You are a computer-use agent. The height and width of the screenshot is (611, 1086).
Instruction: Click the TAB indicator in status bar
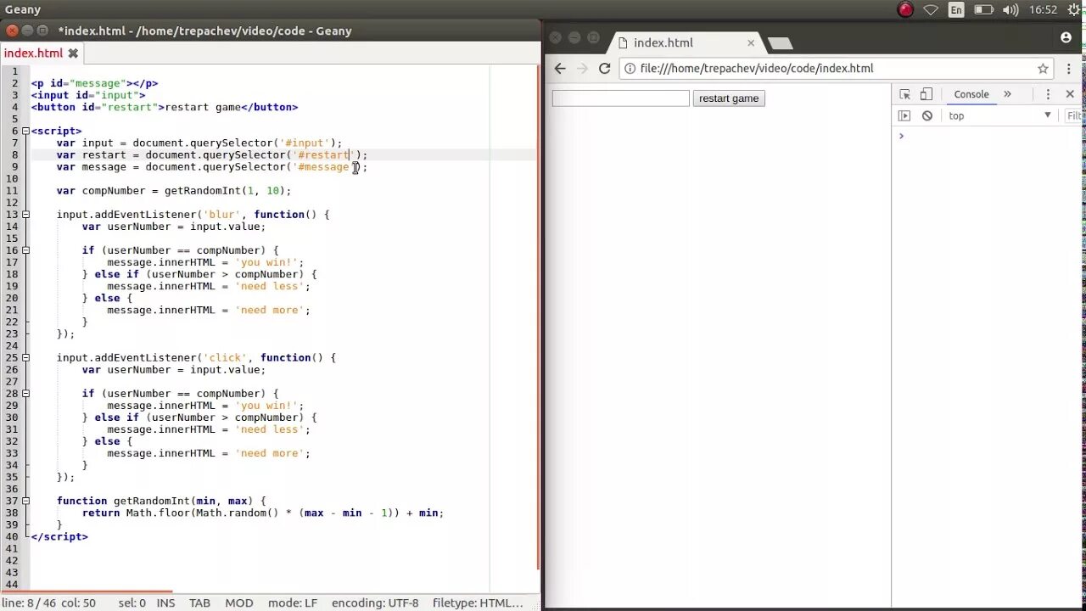point(199,603)
